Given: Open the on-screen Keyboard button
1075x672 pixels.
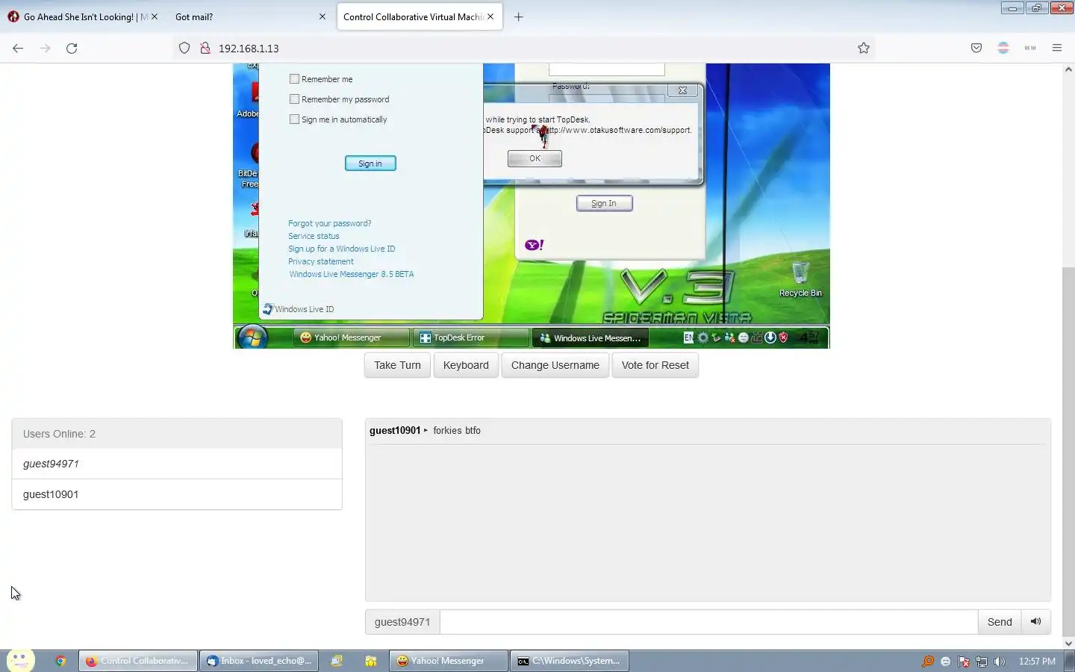Looking at the screenshot, I should pos(466,365).
